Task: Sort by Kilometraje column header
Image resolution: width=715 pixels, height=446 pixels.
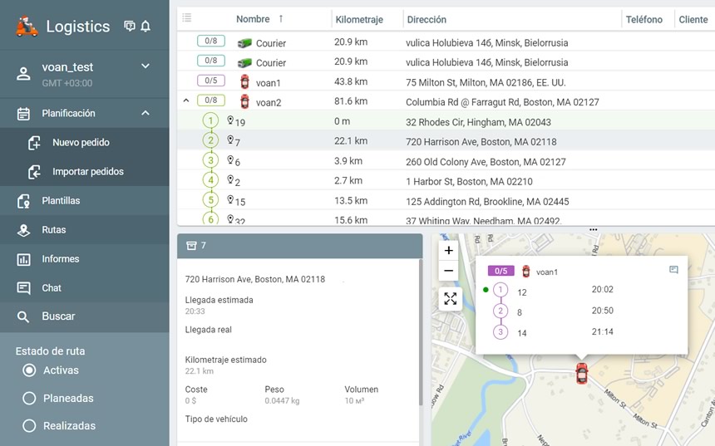Action: point(357,19)
